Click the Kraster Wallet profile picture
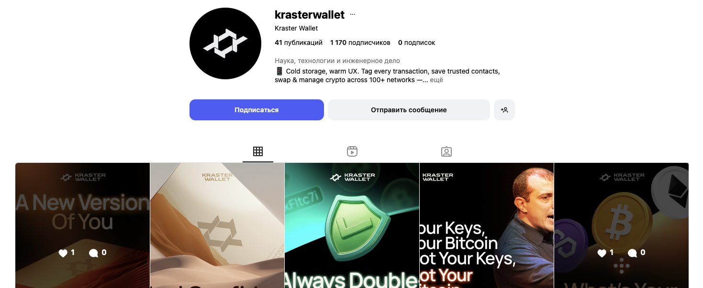Image resolution: width=703 pixels, height=288 pixels. [225, 43]
